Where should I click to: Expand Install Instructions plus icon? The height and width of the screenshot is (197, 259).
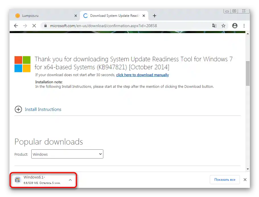click(x=18, y=109)
